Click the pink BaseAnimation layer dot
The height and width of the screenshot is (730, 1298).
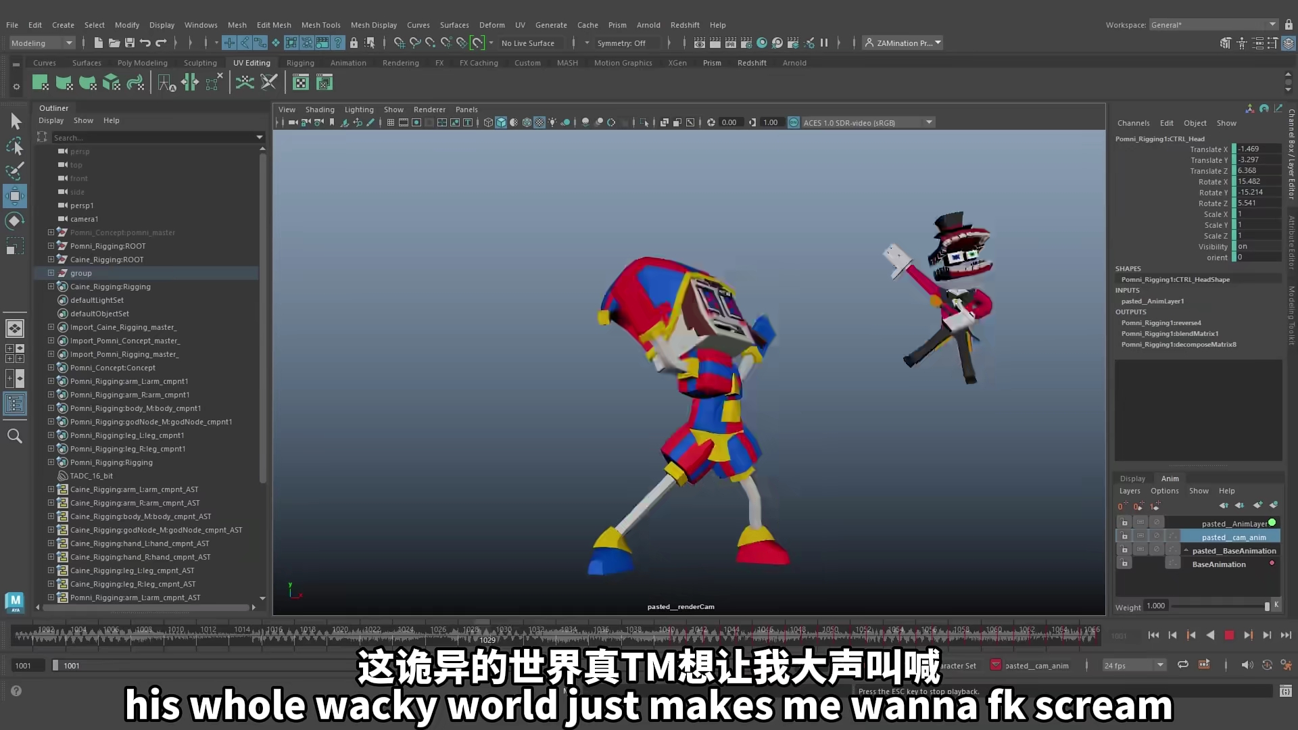1272,563
